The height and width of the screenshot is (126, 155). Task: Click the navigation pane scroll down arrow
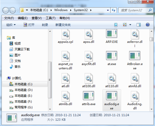[50, 109]
